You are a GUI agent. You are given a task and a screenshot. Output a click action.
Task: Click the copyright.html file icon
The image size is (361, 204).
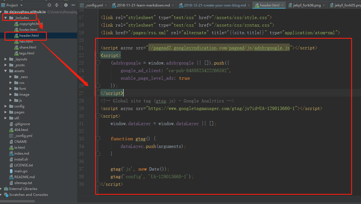click(16, 24)
